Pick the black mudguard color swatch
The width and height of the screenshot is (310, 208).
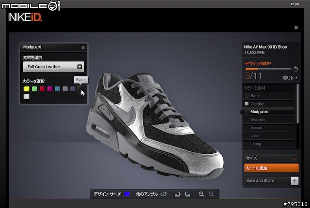80,89
